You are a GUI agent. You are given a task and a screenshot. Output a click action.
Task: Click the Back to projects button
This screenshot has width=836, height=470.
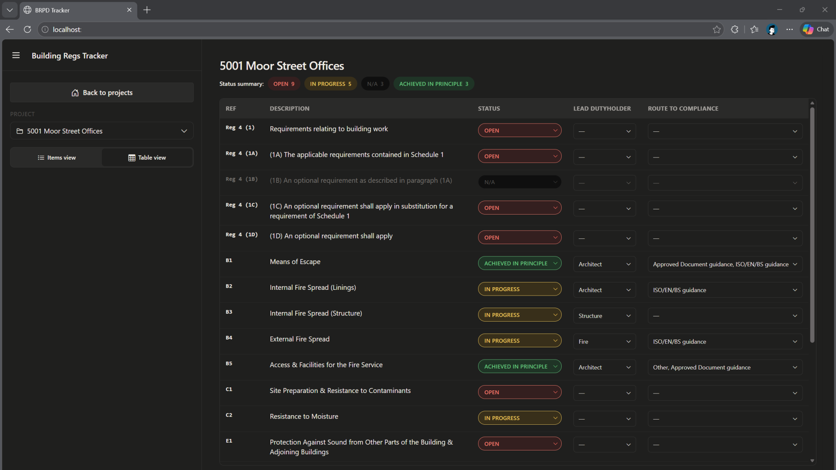pos(101,93)
